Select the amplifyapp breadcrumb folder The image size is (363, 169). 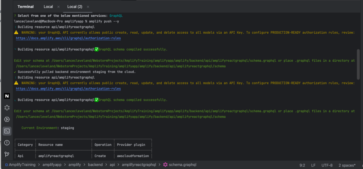coord(52,165)
